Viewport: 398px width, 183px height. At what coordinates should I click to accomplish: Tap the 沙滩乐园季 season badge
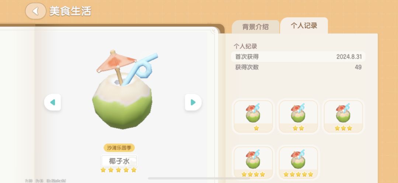(x=119, y=148)
